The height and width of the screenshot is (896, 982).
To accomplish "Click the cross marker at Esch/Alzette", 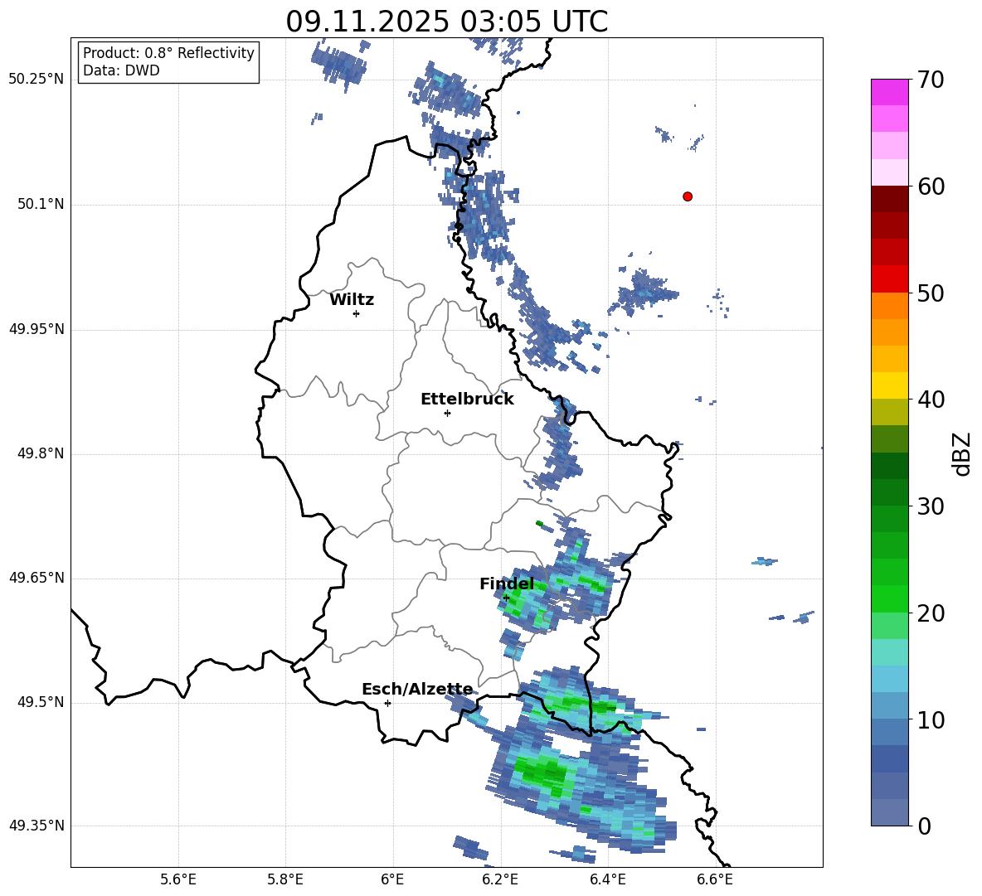I will (387, 703).
